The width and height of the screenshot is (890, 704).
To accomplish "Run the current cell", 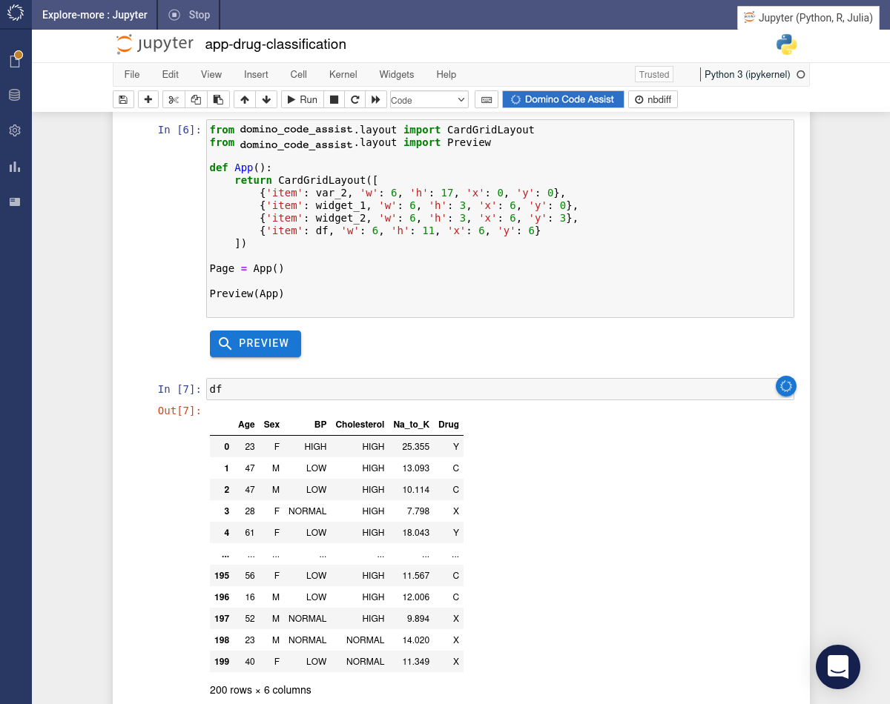I will click(x=303, y=99).
